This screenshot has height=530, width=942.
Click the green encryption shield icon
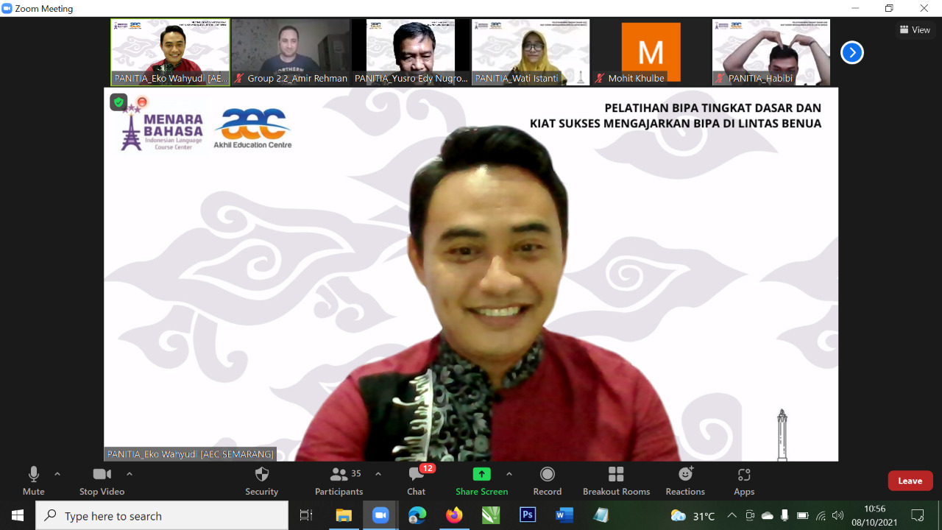[118, 102]
